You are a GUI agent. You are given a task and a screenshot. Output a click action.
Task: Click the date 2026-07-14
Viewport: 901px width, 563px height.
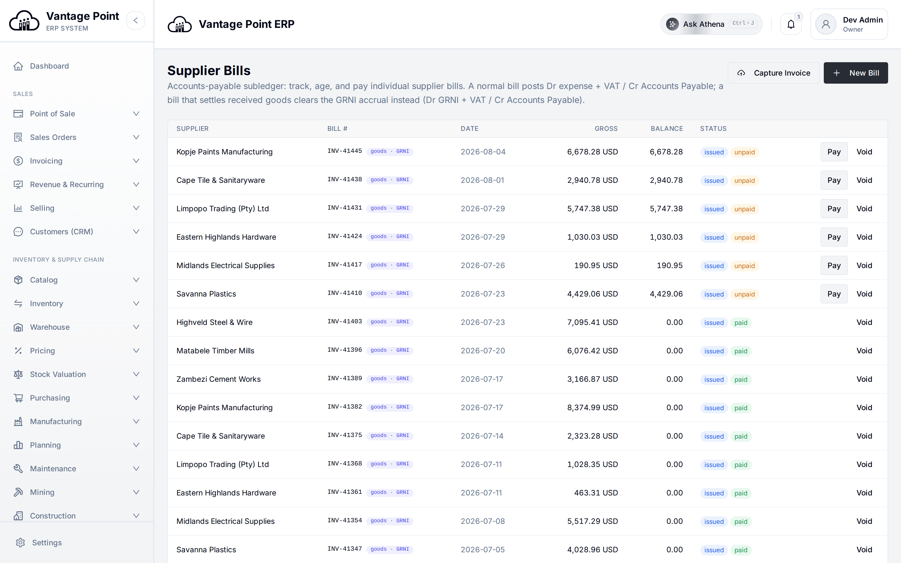(482, 436)
